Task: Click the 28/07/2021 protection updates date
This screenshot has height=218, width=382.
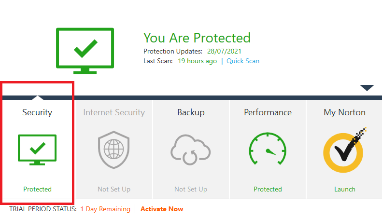Action: pos(224,51)
